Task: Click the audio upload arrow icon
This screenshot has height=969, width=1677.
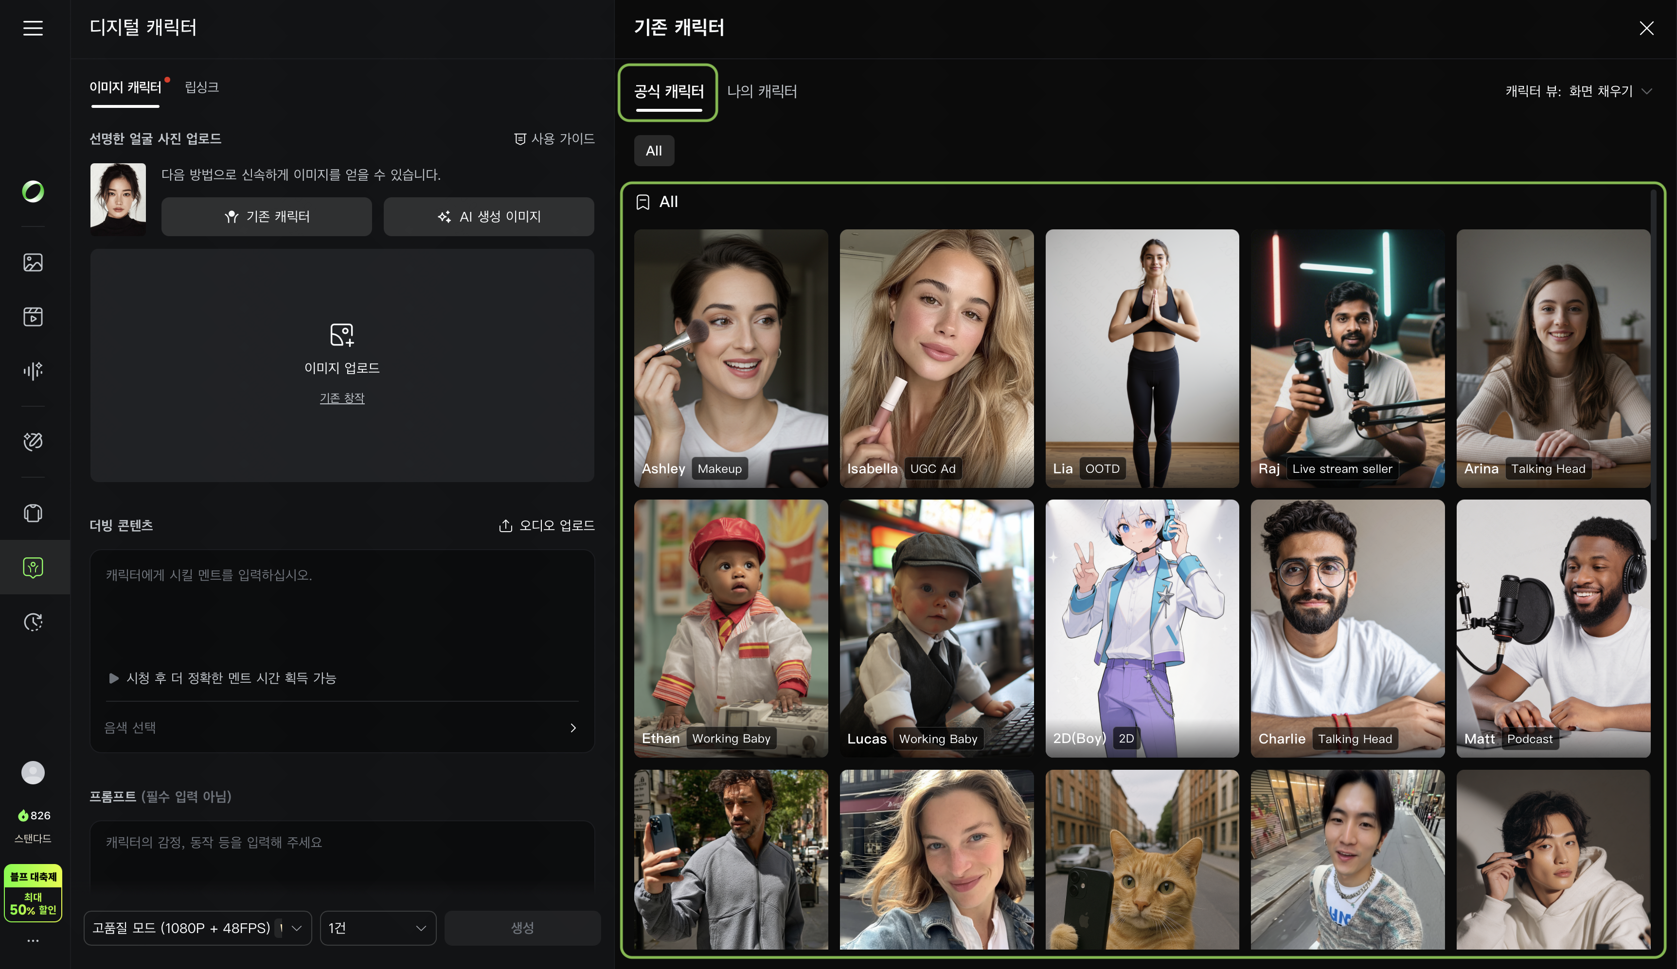Action: point(506,526)
